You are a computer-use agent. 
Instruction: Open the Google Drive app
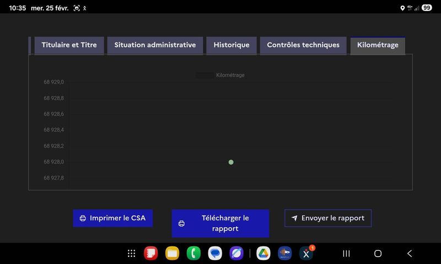(x=263, y=254)
